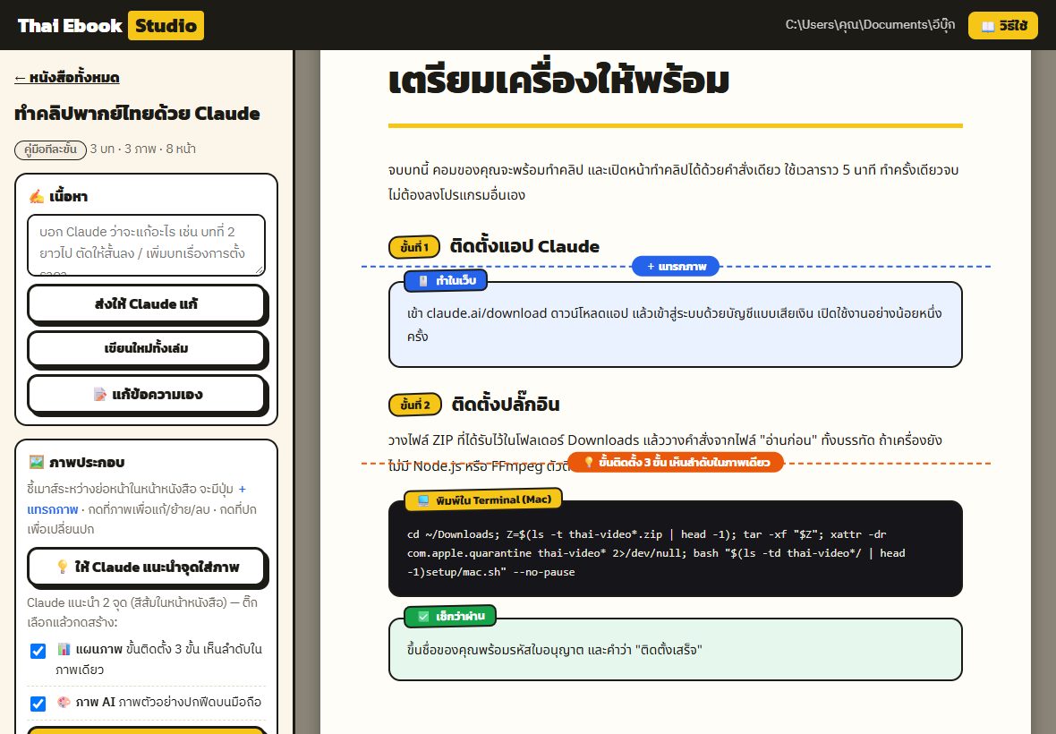This screenshot has width=1056, height=734.
Task: Click the + แทรกภาพ pill on the page
Action: point(676,267)
